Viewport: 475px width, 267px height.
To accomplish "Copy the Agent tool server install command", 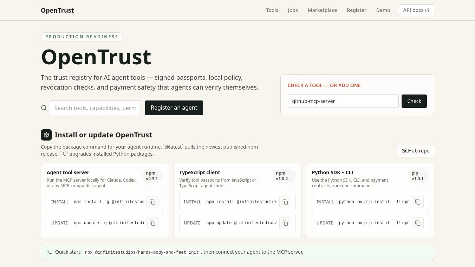I will click(152, 202).
